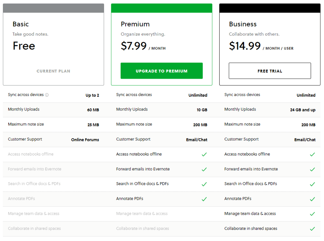The width and height of the screenshot is (324, 241).
Task: Select the Premium plan heading
Action: tap(135, 24)
